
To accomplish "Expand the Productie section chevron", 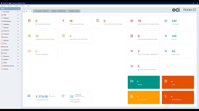I will (18, 34).
